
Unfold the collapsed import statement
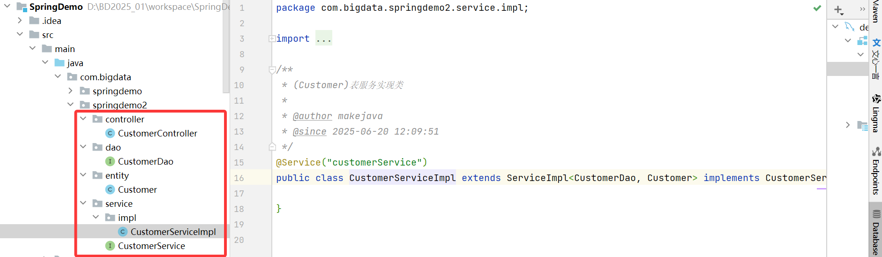pos(272,38)
